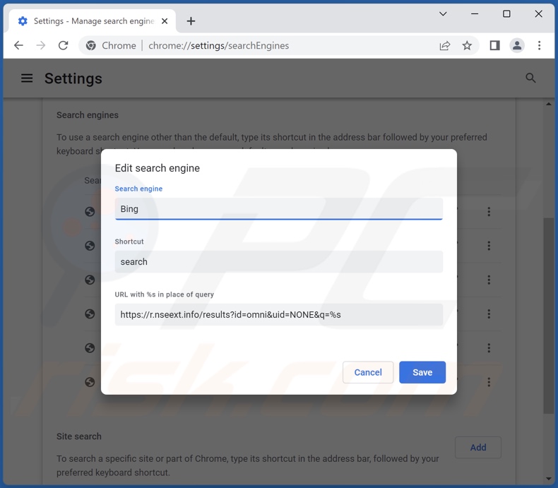Bookmark this page with the star icon

point(467,45)
